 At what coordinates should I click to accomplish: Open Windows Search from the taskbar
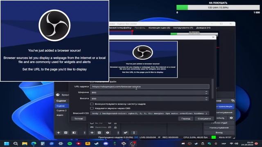point(16,143)
